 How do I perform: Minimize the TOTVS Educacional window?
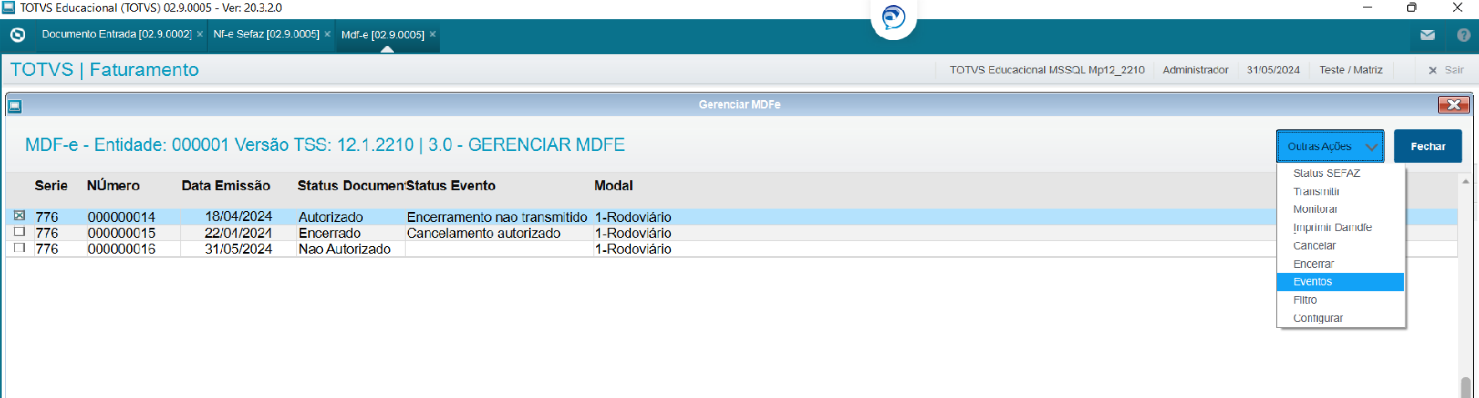pos(1367,8)
